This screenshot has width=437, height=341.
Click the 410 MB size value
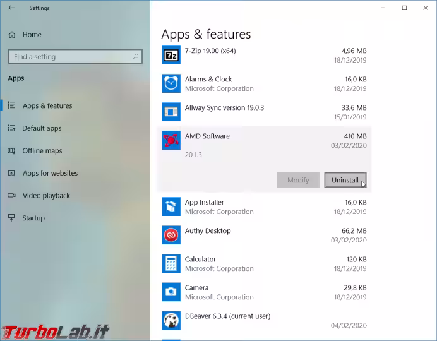[355, 136]
